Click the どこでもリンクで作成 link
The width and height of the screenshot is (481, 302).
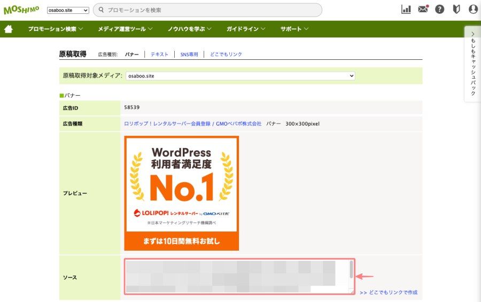click(389, 292)
